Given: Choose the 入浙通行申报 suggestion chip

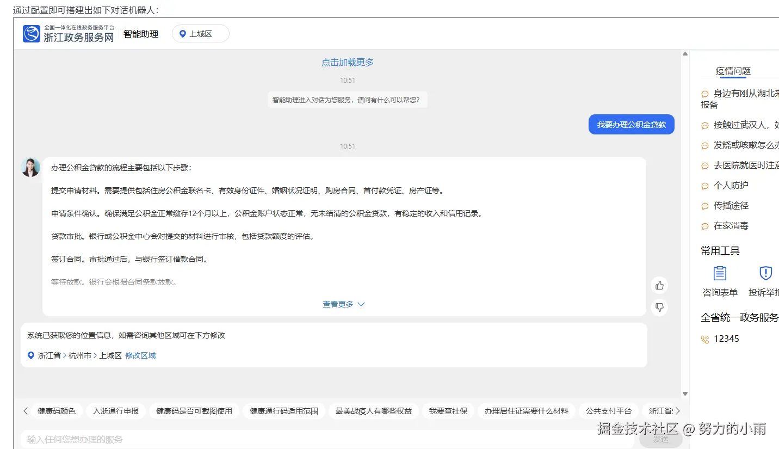Looking at the screenshot, I should 116,411.
